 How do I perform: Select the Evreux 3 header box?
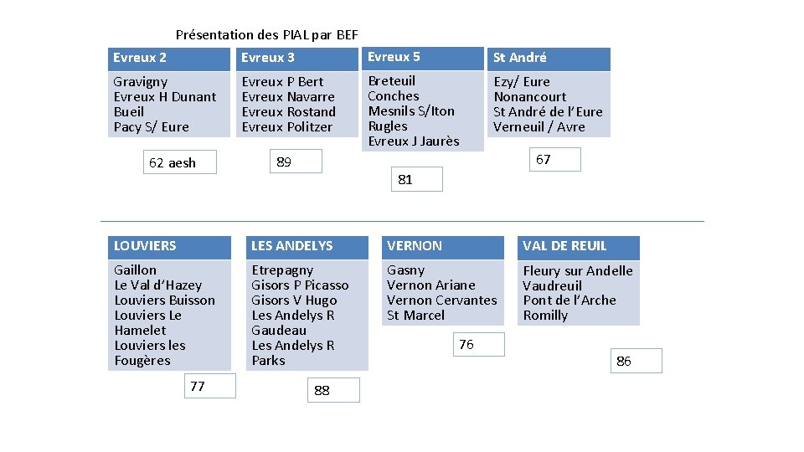pos(296,59)
